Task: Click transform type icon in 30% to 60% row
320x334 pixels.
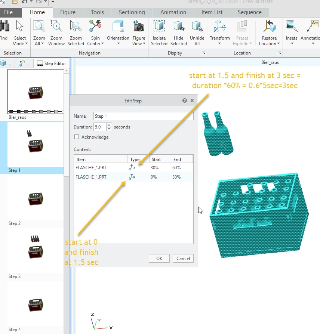Action: tap(132, 167)
